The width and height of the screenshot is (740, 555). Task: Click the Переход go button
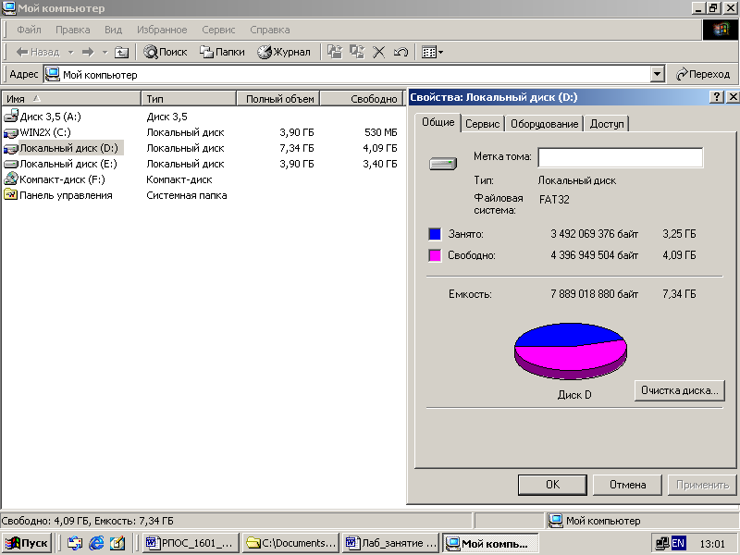pos(703,74)
